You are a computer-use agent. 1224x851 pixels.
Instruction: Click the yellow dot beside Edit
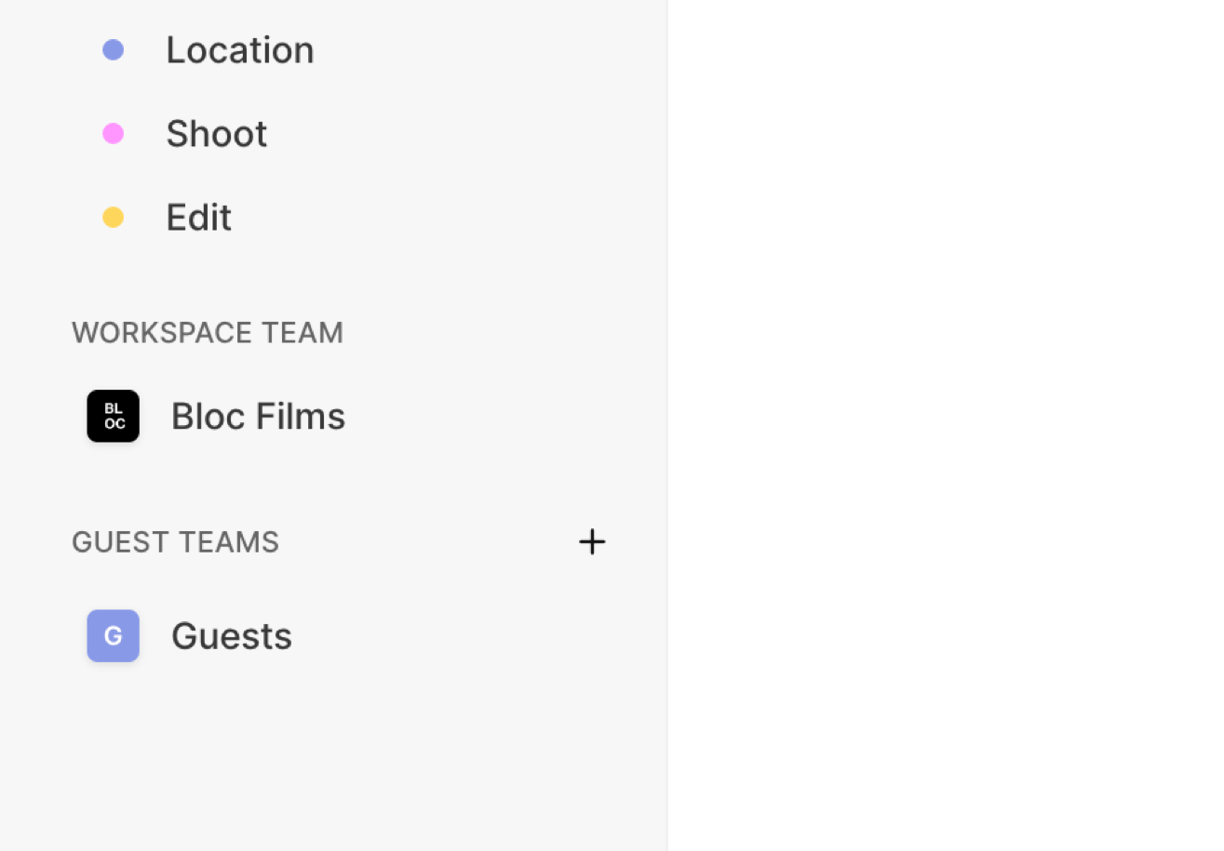113,218
